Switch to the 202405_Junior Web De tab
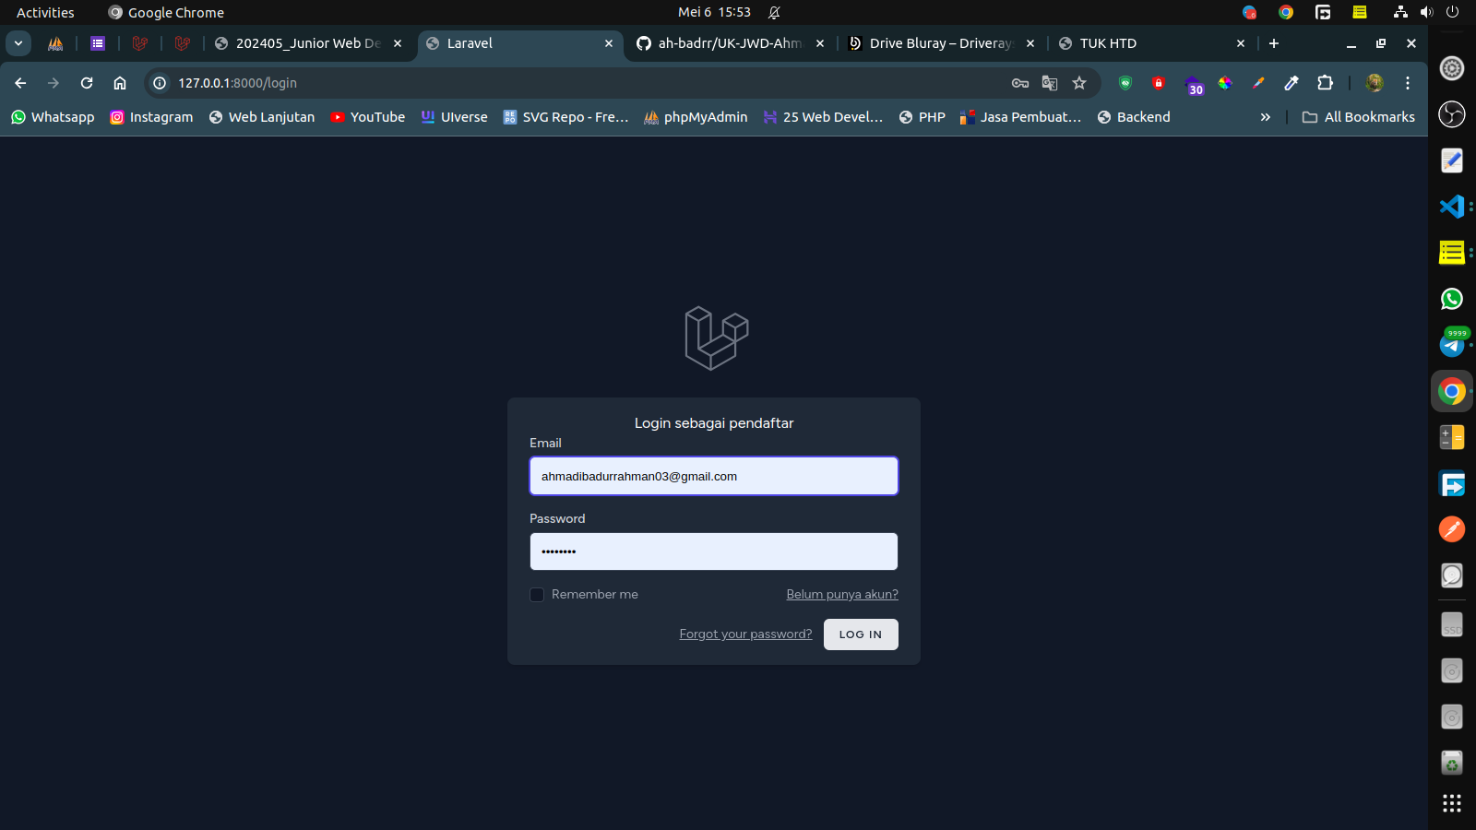 [x=308, y=43]
